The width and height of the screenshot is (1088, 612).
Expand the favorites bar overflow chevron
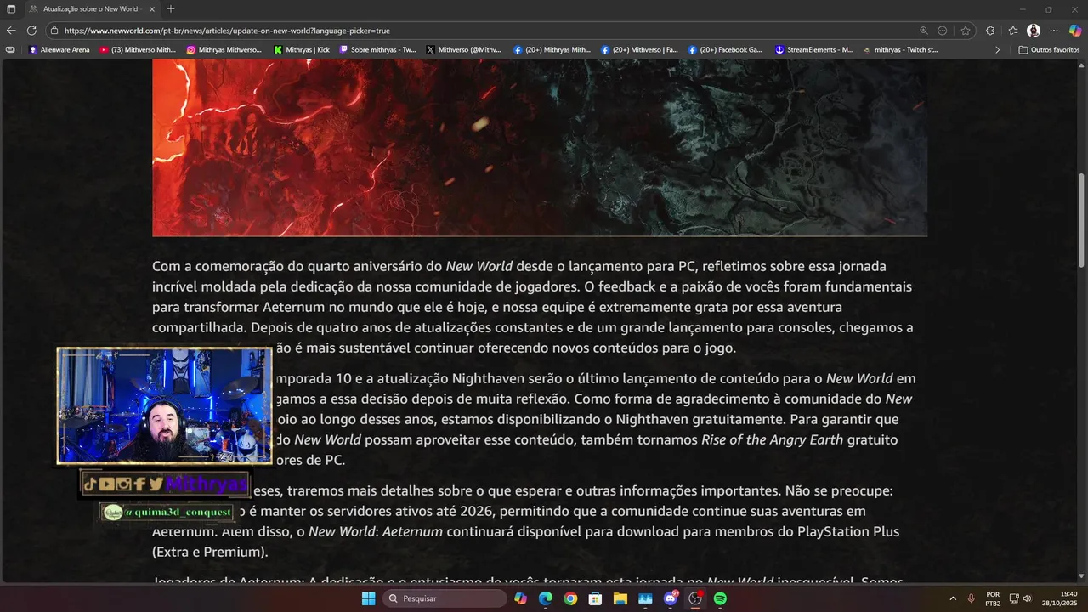pyautogui.click(x=998, y=50)
